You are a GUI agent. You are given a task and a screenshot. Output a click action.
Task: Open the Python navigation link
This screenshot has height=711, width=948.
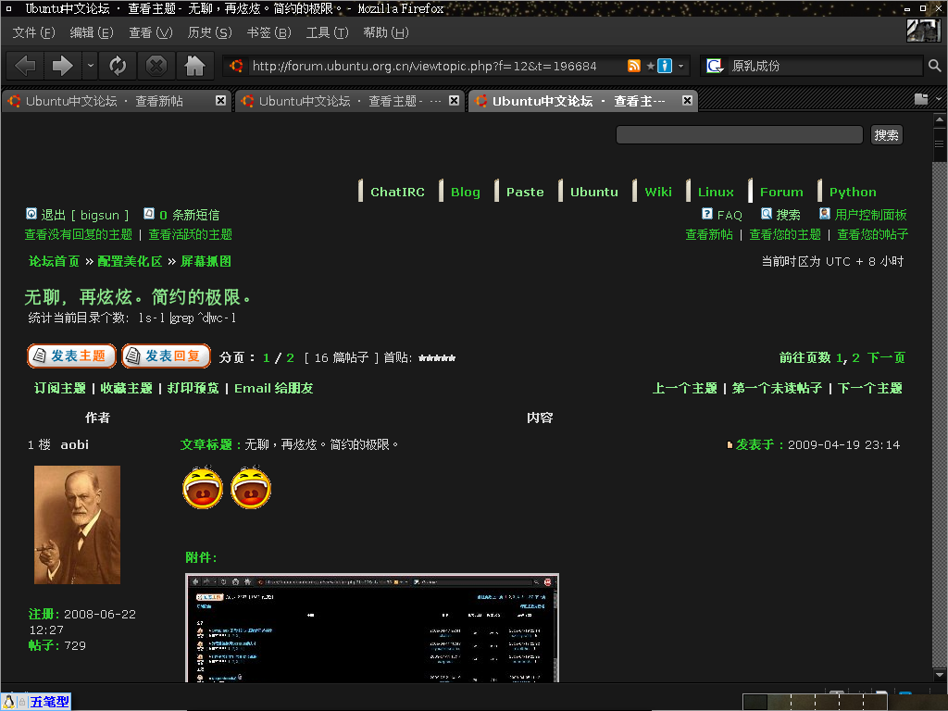click(853, 192)
